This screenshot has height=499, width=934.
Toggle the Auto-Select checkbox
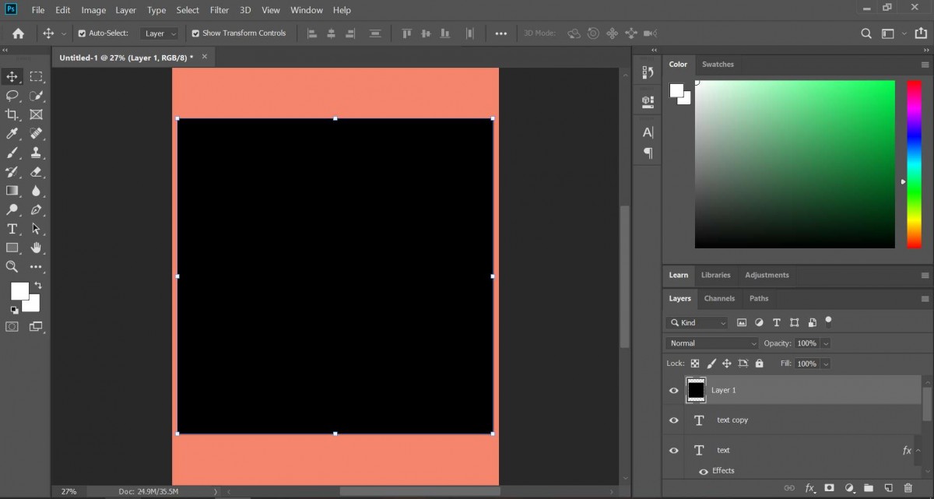(83, 33)
